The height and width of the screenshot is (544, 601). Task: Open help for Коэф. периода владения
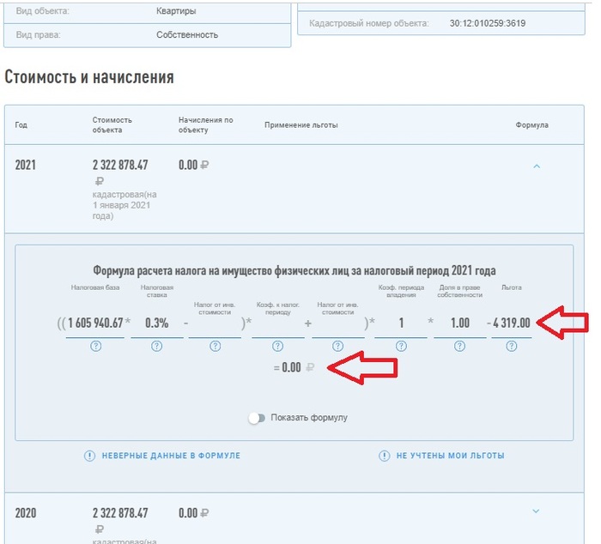(400, 347)
